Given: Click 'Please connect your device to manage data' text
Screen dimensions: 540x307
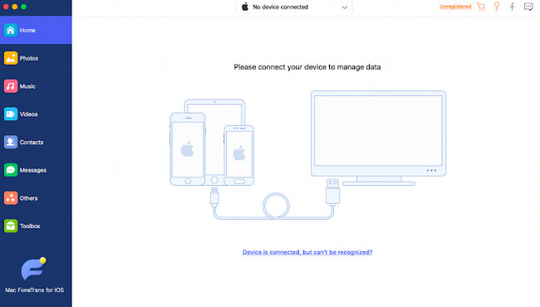Looking at the screenshot, I should click(307, 67).
